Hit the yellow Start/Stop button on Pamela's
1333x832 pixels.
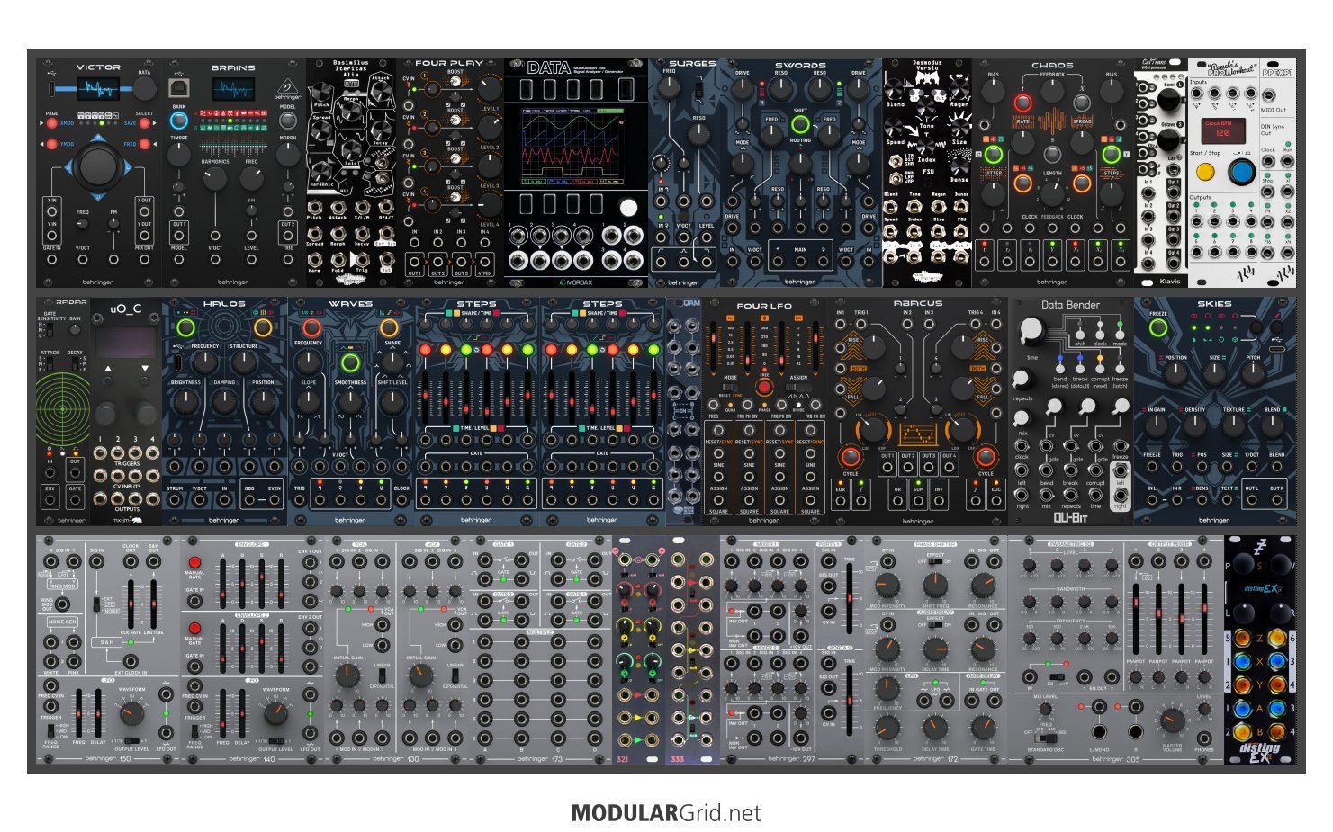(x=1205, y=171)
